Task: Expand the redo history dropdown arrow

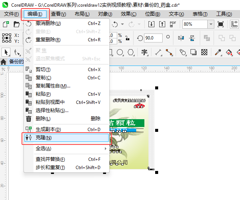Action: coord(139,24)
